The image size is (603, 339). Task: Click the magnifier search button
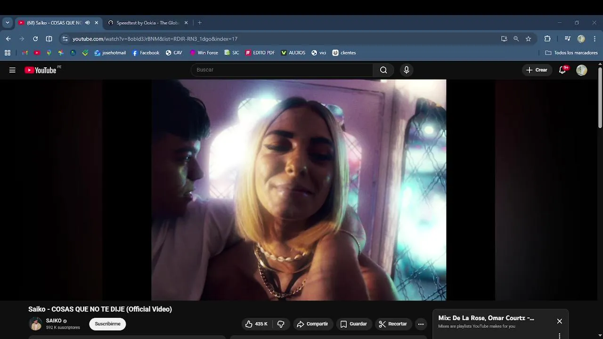coord(383,70)
